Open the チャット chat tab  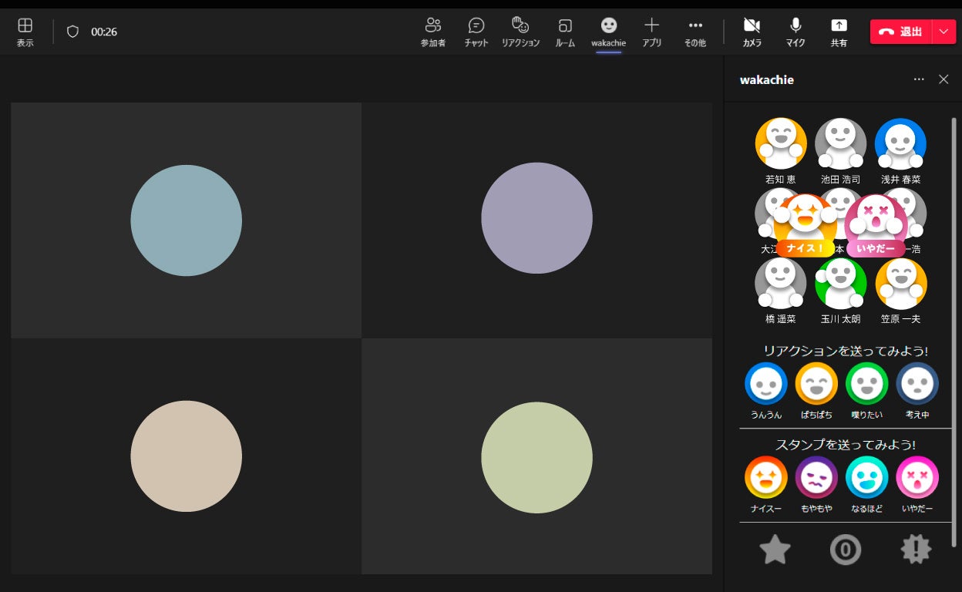pyautogui.click(x=476, y=32)
